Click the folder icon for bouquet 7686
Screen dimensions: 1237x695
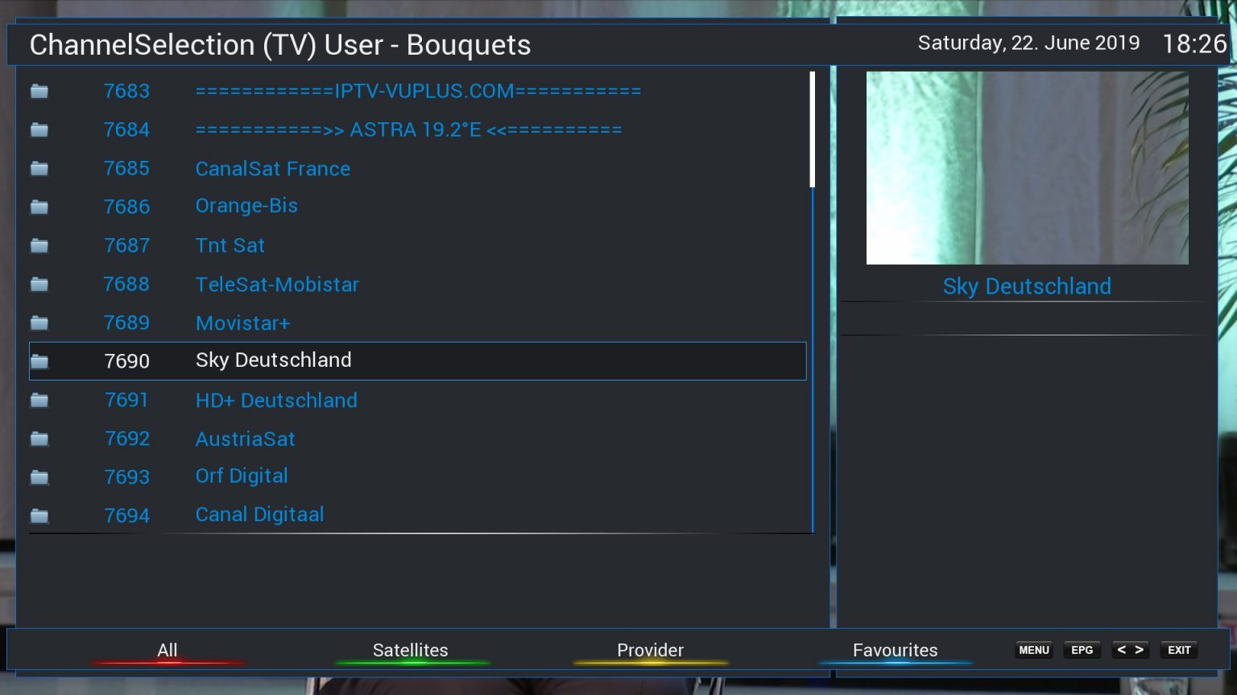click(39, 208)
